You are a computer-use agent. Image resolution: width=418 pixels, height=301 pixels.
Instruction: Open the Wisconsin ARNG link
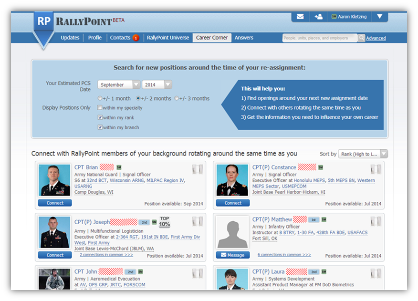tap(126, 180)
